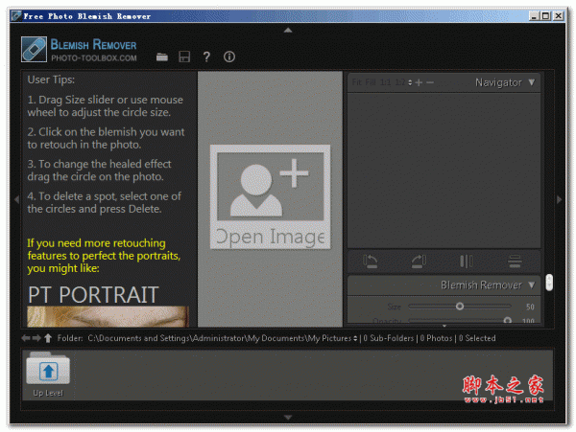Viewport: 576px width, 432px height.
Task: Click the Open Image placeholder
Action: pos(270,196)
